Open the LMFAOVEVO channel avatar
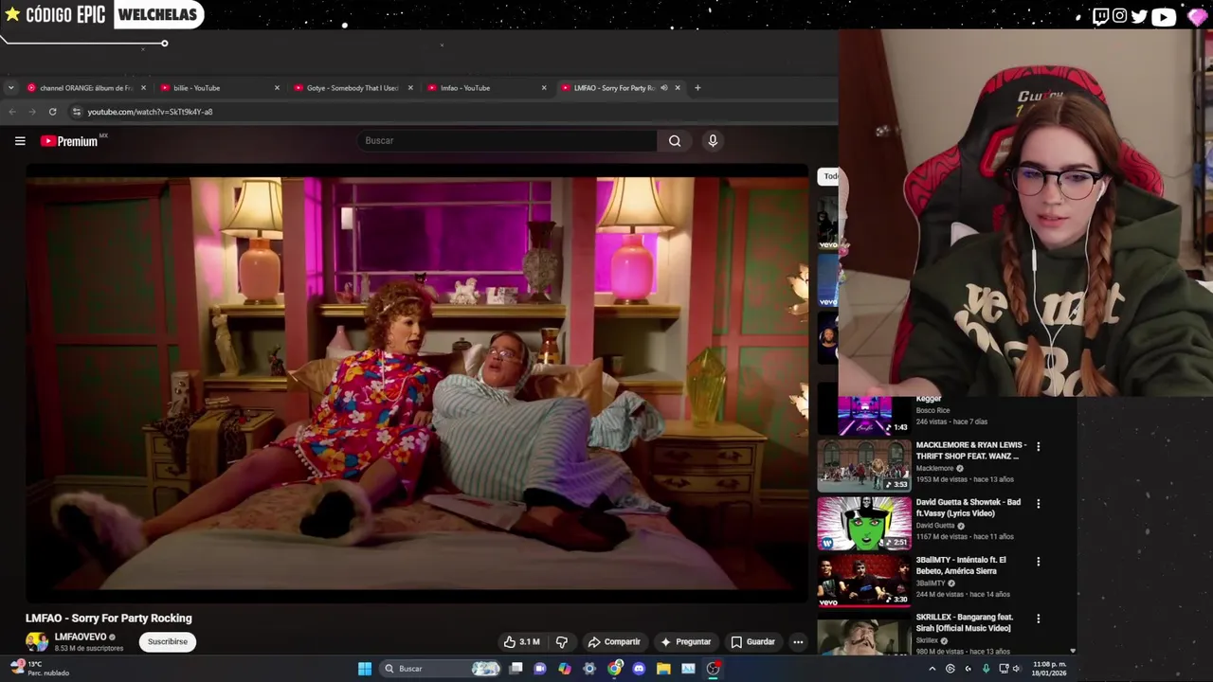 click(x=37, y=641)
